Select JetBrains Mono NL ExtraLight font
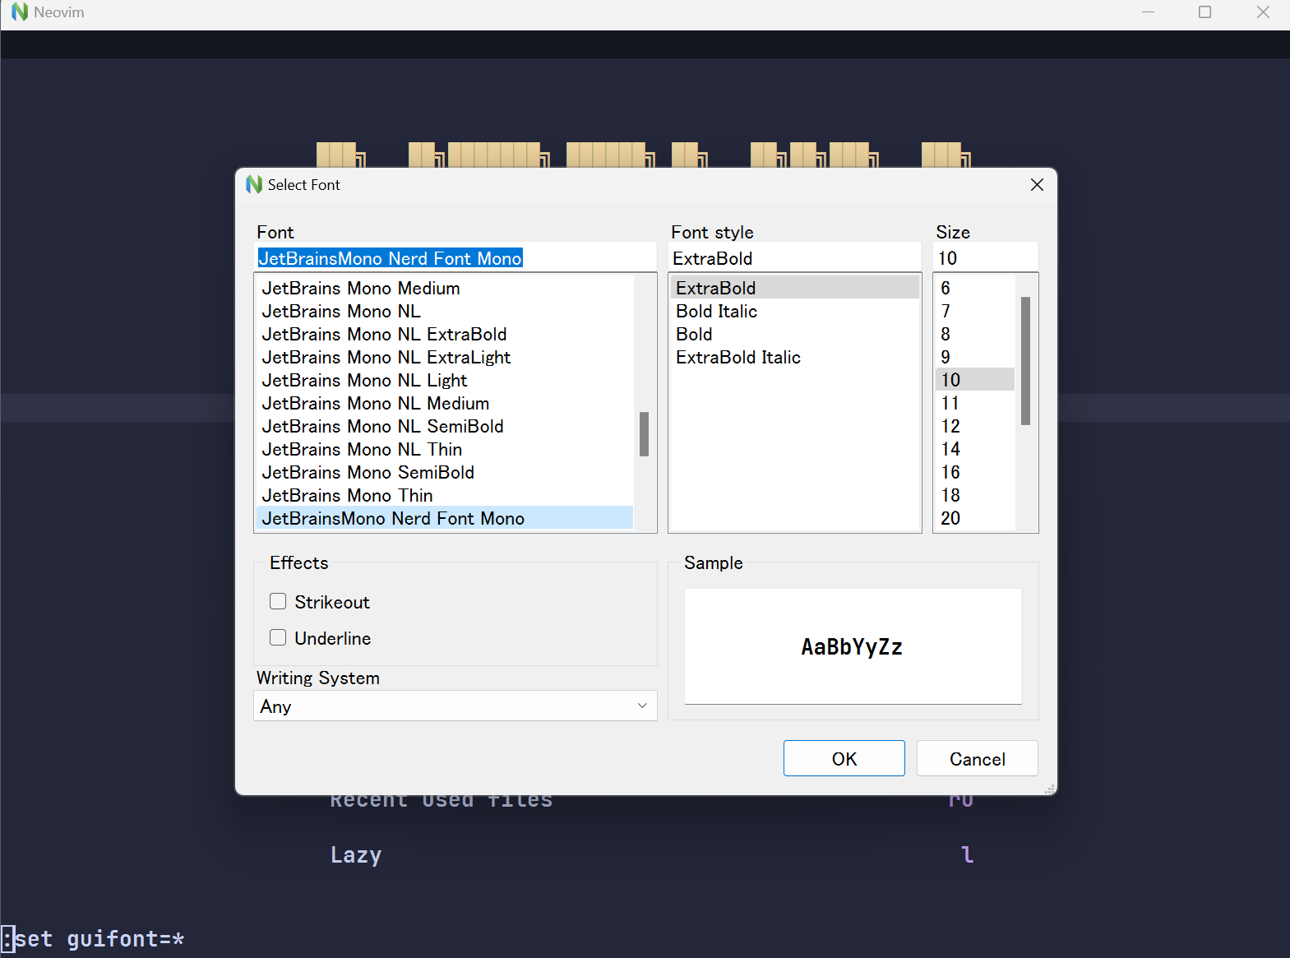1290x958 pixels. point(445,358)
